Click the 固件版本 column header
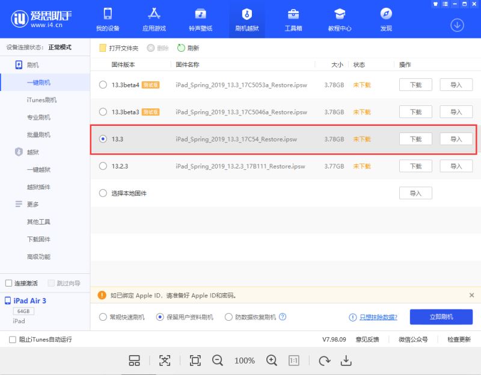This screenshot has width=481, height=375. (123, 64)
